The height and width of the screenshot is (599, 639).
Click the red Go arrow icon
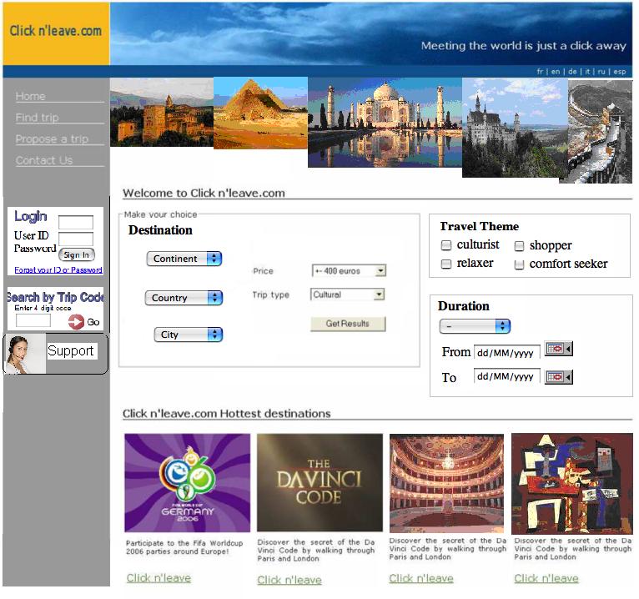click(x=77, y=322)
